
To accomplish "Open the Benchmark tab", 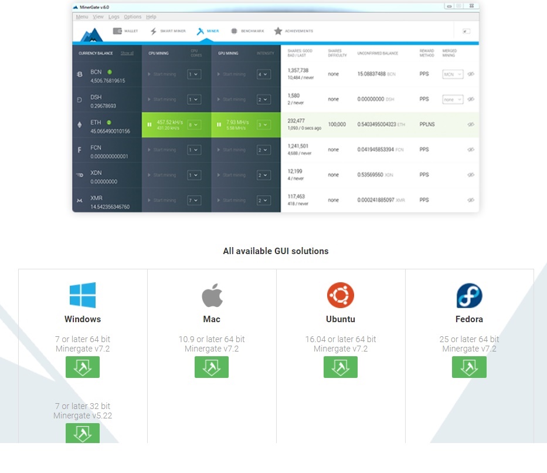I will [x=247, y=31].
